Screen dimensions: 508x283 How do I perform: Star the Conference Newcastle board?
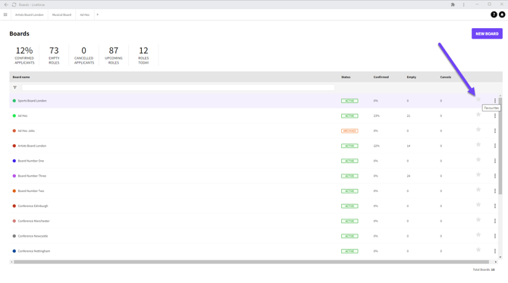[478, 234]
